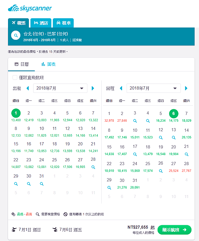Image resolution: width=199 pixels, height=241 pixels.
Task: Select departure July 21 priced 14,241
Action: pos(93,147)
